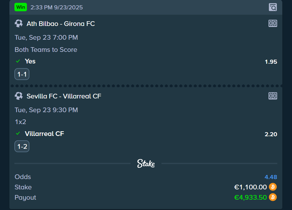Click the payout amount €4,933.50
Image resolution: width=292 pixels, height=210 pixels.
tap(250, 197)
